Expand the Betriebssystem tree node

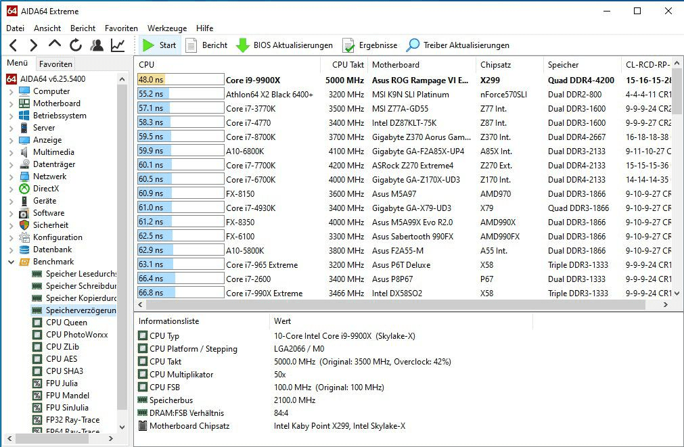12,116
